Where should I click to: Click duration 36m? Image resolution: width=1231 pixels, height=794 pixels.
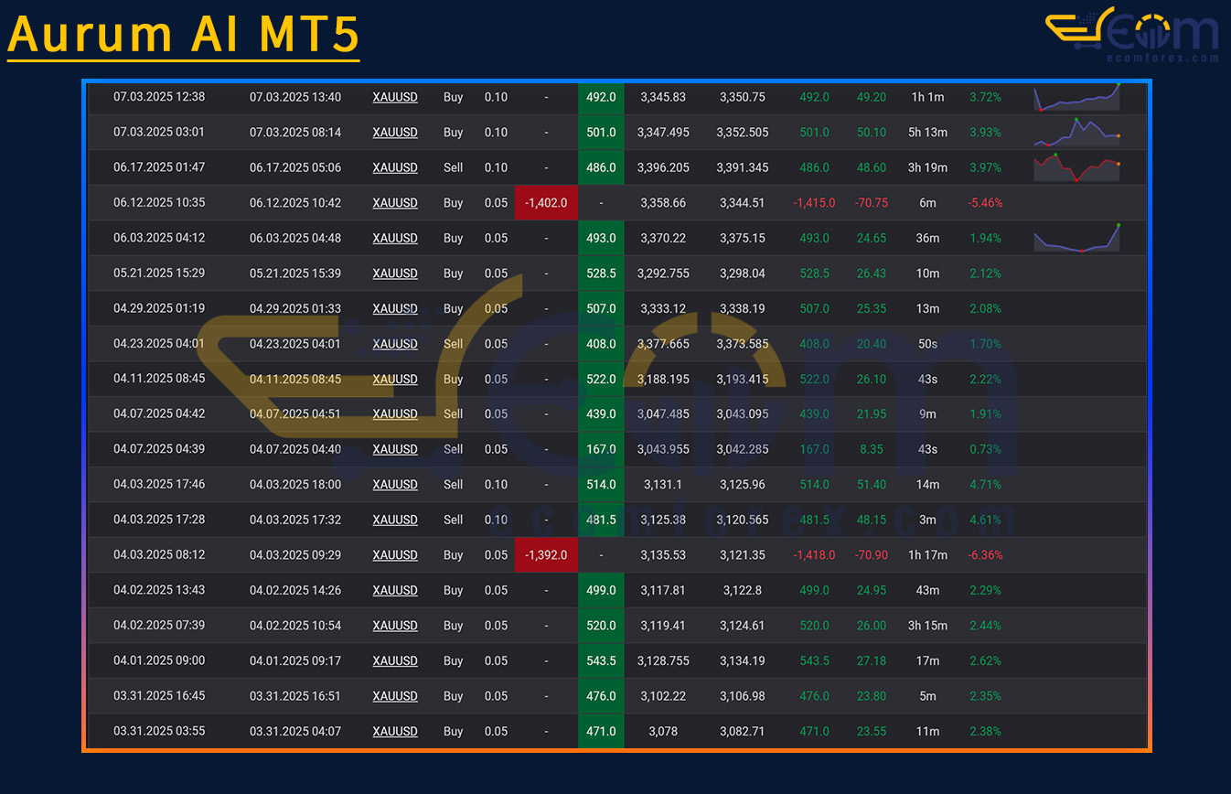tap(927, 238)
